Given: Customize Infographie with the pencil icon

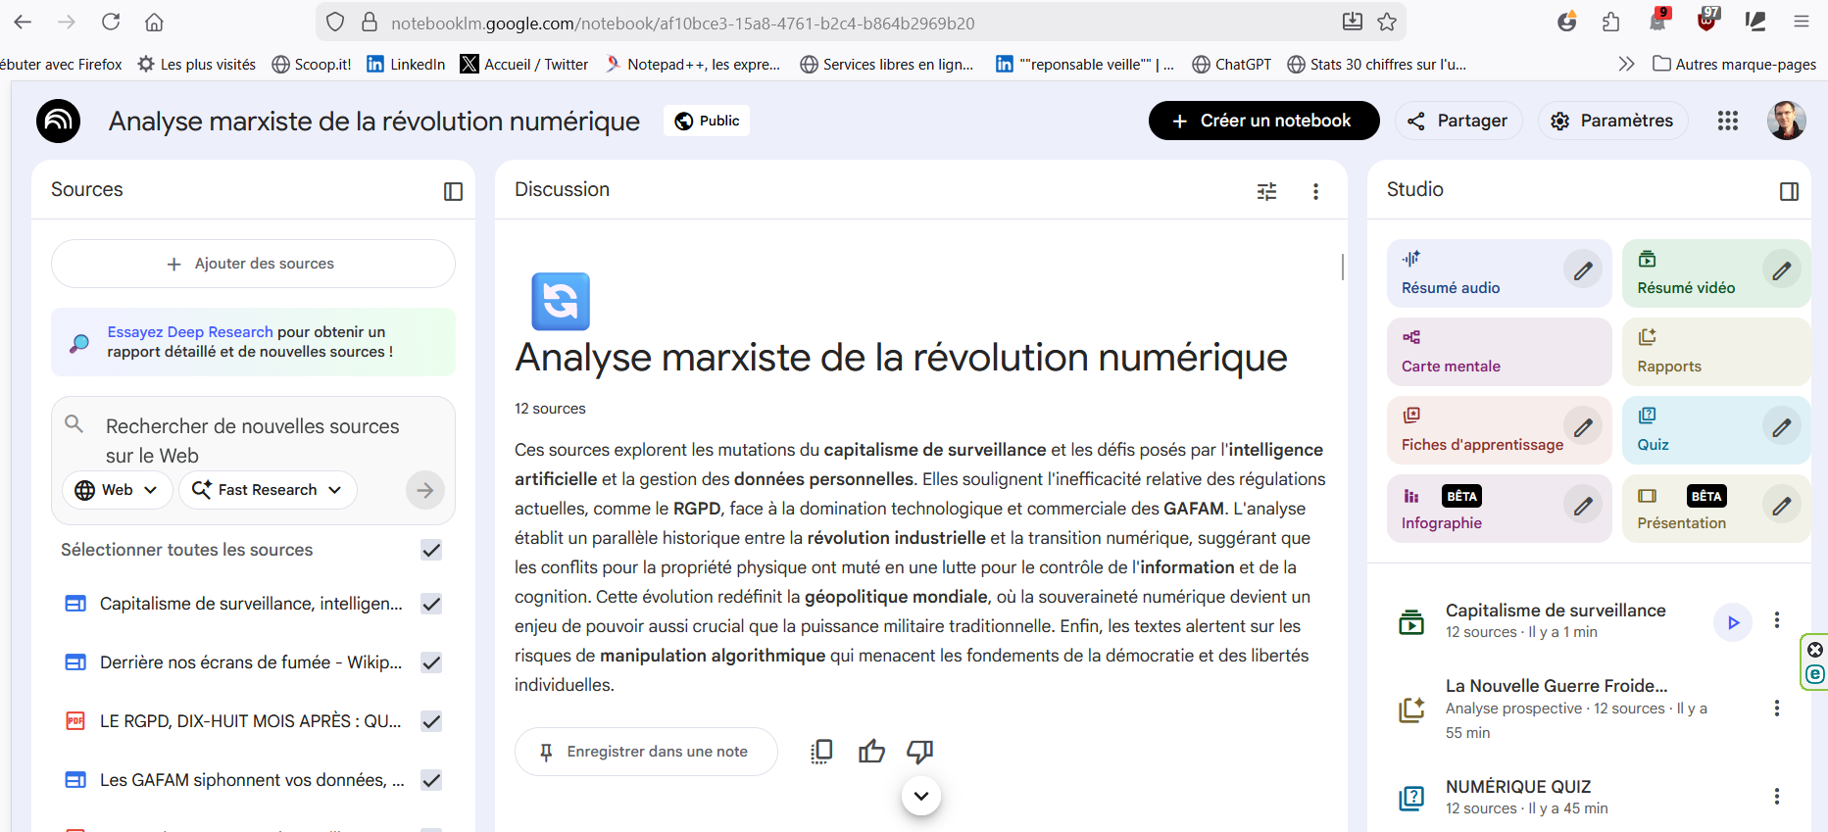Looking at the screenshot, I should point(1583,506).
